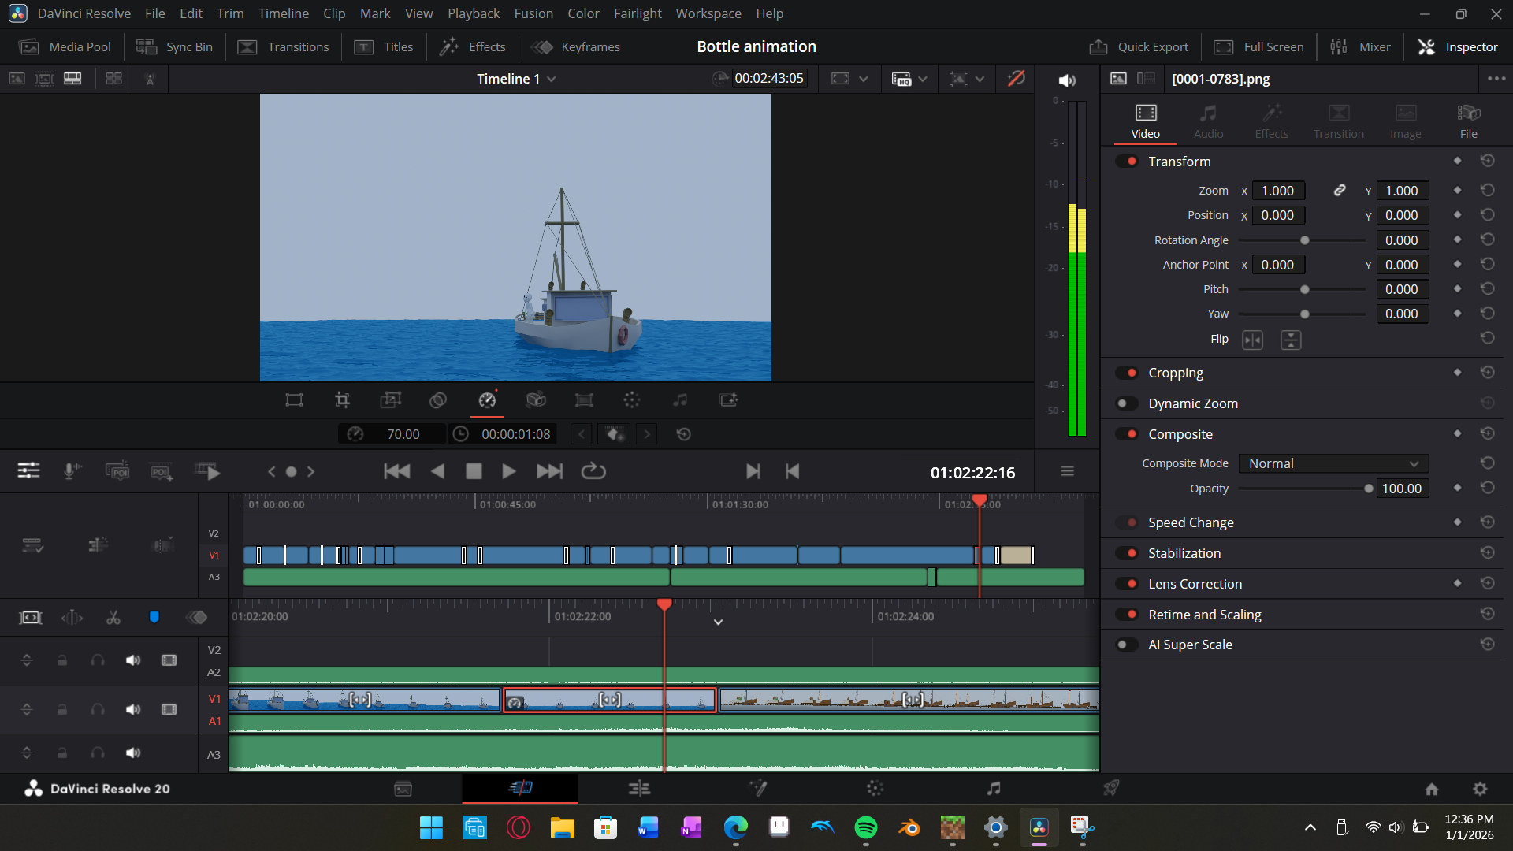Viewport: 1513px width, 851px height.
Task: Toggle Cropping section enable switch
Action: [x=1127, y=373]
